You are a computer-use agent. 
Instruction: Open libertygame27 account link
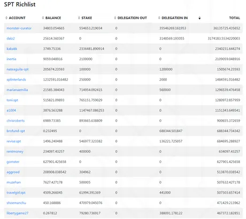[17, 213]
